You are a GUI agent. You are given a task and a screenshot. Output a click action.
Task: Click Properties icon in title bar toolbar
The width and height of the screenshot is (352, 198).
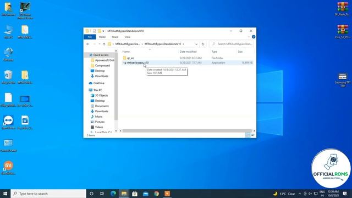[x=94, y=31]
